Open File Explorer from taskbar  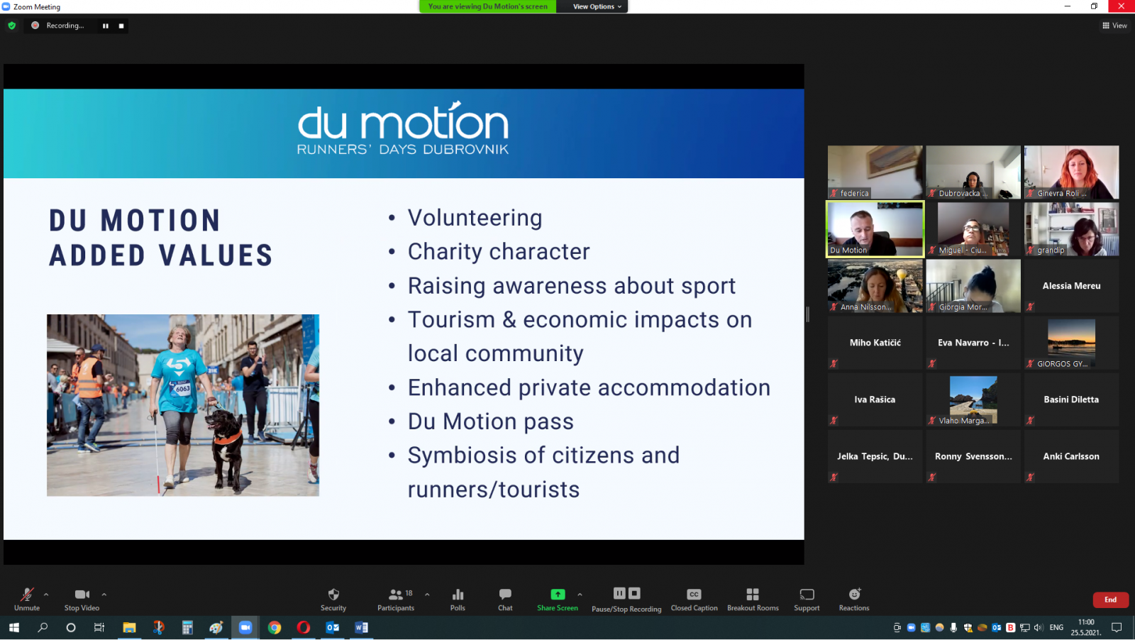[129, 627]
